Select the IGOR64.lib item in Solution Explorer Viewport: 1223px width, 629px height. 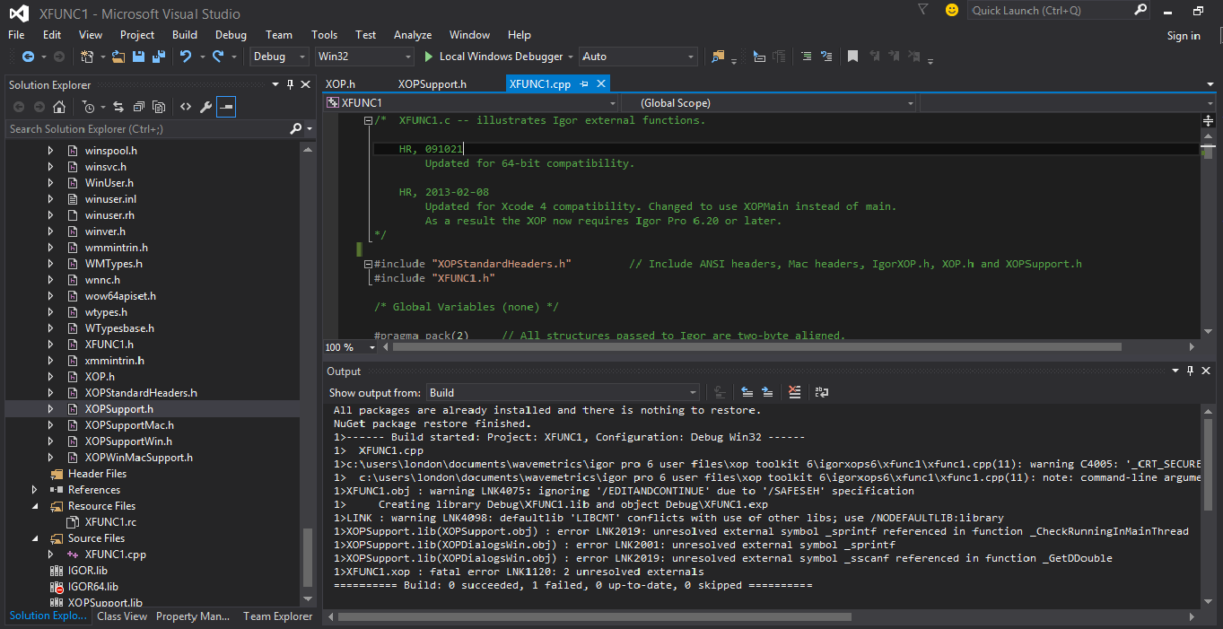93,587
